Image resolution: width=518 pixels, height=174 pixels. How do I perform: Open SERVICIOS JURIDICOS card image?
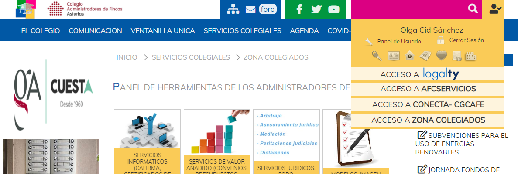click(x=286, y=135)
